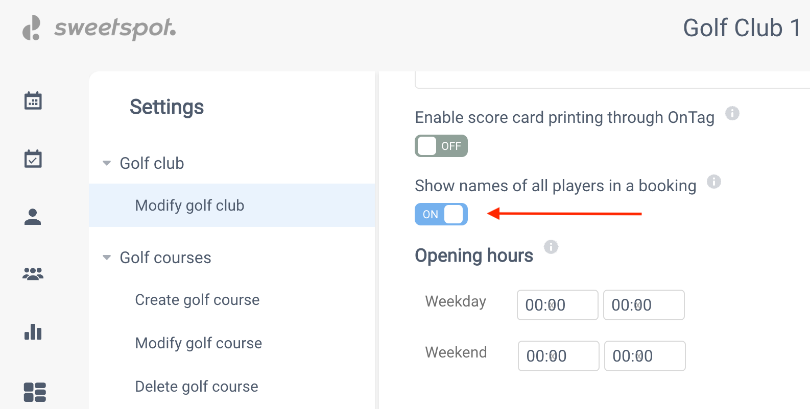Show info icon next to Opening hours

(551, 247)
